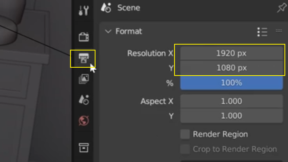Enable the Render Region checkbox
Viewport: 288px width, 162px height.
pyautogui.click(x=185, y=134)
